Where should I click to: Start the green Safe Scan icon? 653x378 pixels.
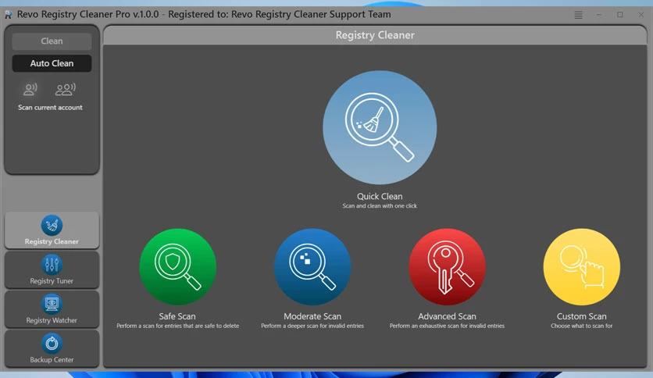coord(177,266)
